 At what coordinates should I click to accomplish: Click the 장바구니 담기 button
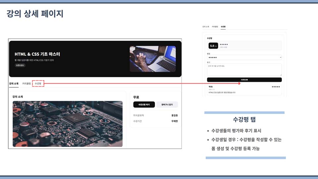(167, 104)
